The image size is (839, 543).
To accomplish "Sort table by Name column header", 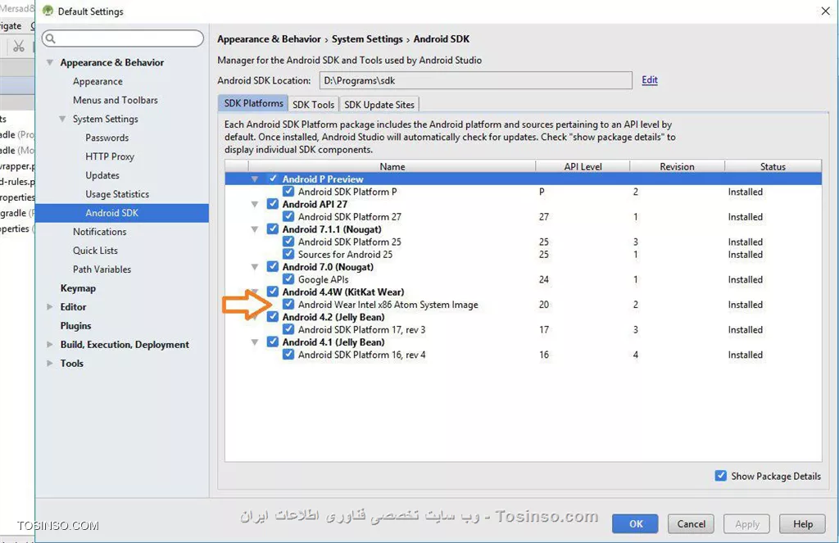I will [392, 166].
